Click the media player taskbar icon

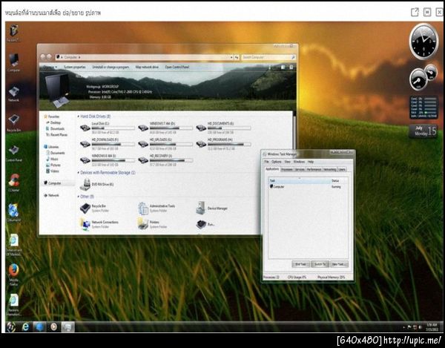(53, 327)
